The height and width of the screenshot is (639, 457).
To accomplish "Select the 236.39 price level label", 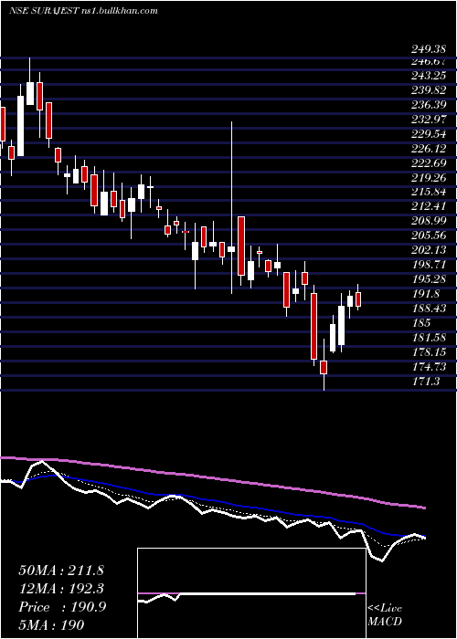I will (429, 105).
